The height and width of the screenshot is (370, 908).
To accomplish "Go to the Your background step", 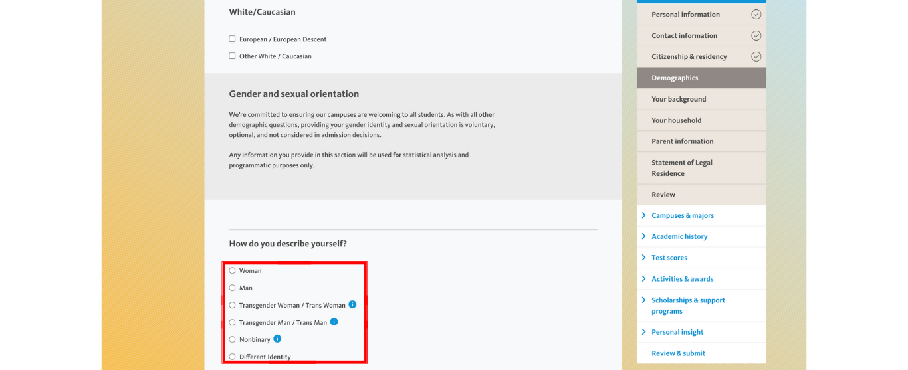I will tap(701, 99).
